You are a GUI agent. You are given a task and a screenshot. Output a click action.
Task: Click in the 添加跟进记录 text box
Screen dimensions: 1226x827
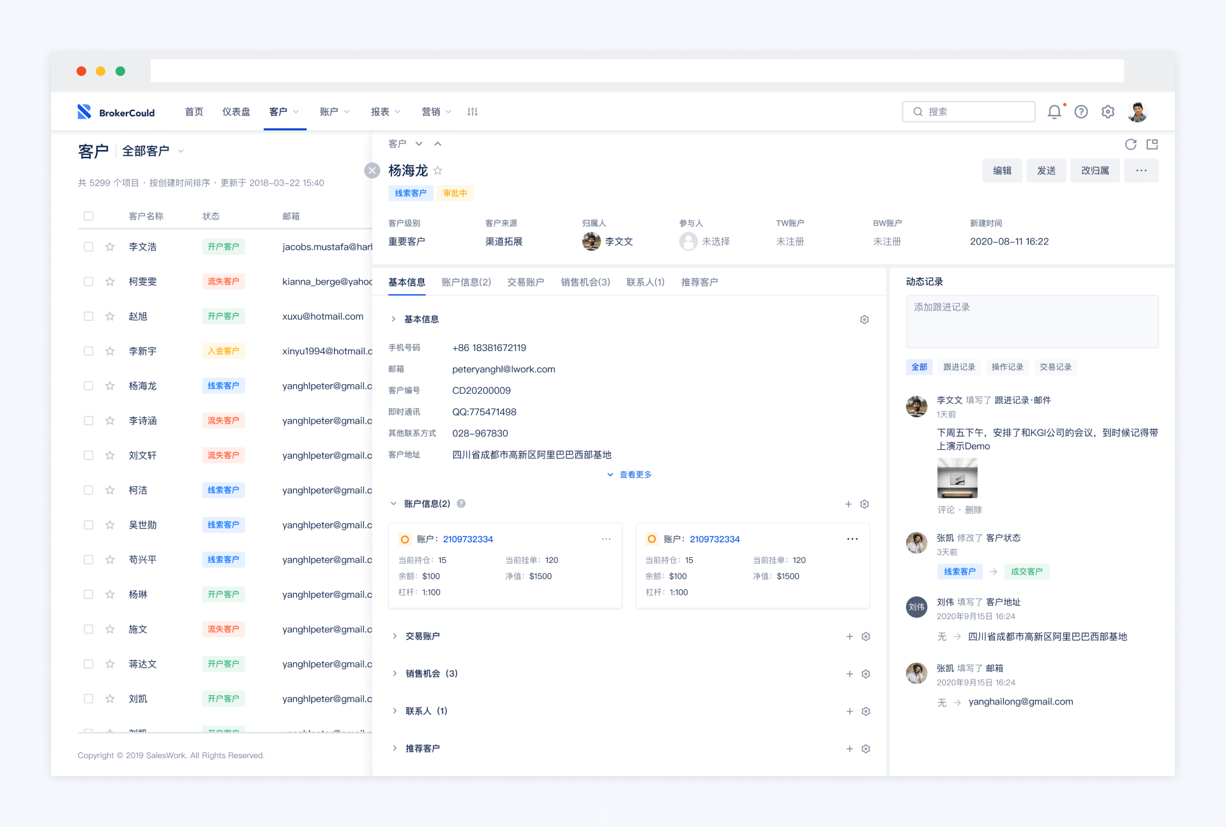pyautogui.click(x=1032, y=322)
